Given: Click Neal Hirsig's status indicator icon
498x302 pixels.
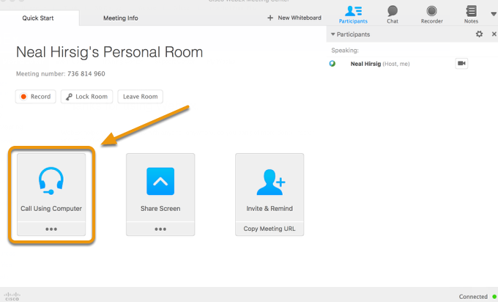Looking at the screenshot, I should tap(332, 64).
